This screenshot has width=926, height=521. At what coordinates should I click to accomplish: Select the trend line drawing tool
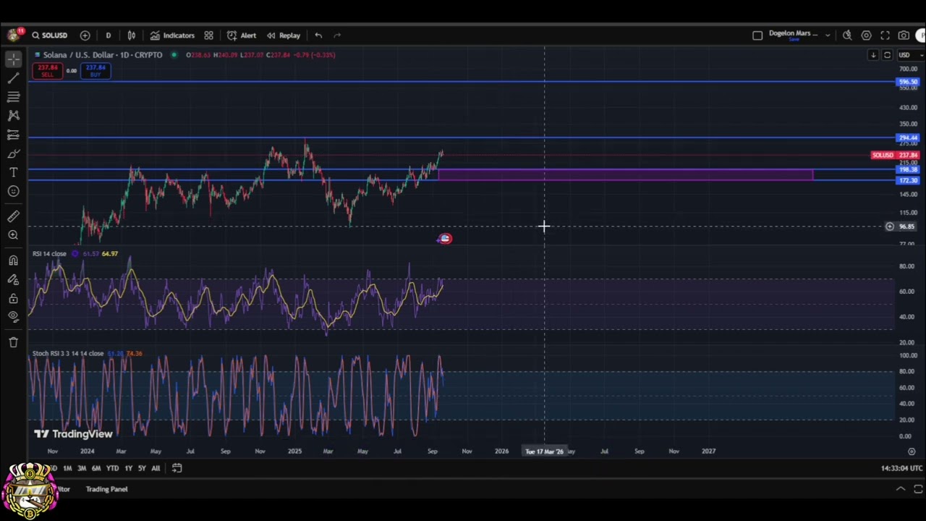click(x=13, y=78)
